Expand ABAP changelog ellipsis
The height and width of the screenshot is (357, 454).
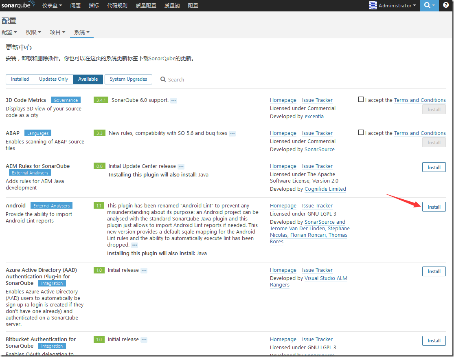point(232,134)
